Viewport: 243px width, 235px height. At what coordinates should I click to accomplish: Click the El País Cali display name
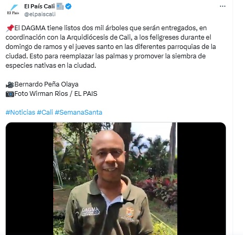pyautogui.click(x=40, y=6)
